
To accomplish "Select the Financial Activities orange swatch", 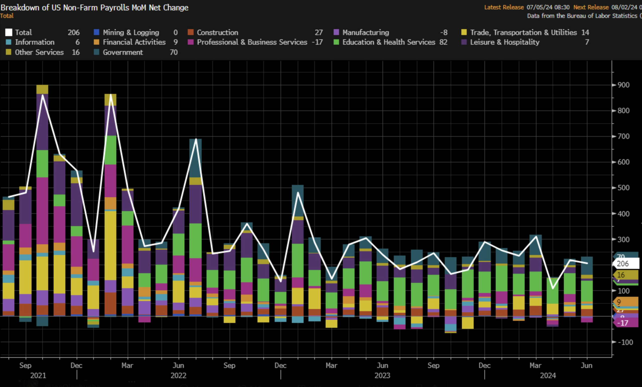I will [x=96, y=42].
